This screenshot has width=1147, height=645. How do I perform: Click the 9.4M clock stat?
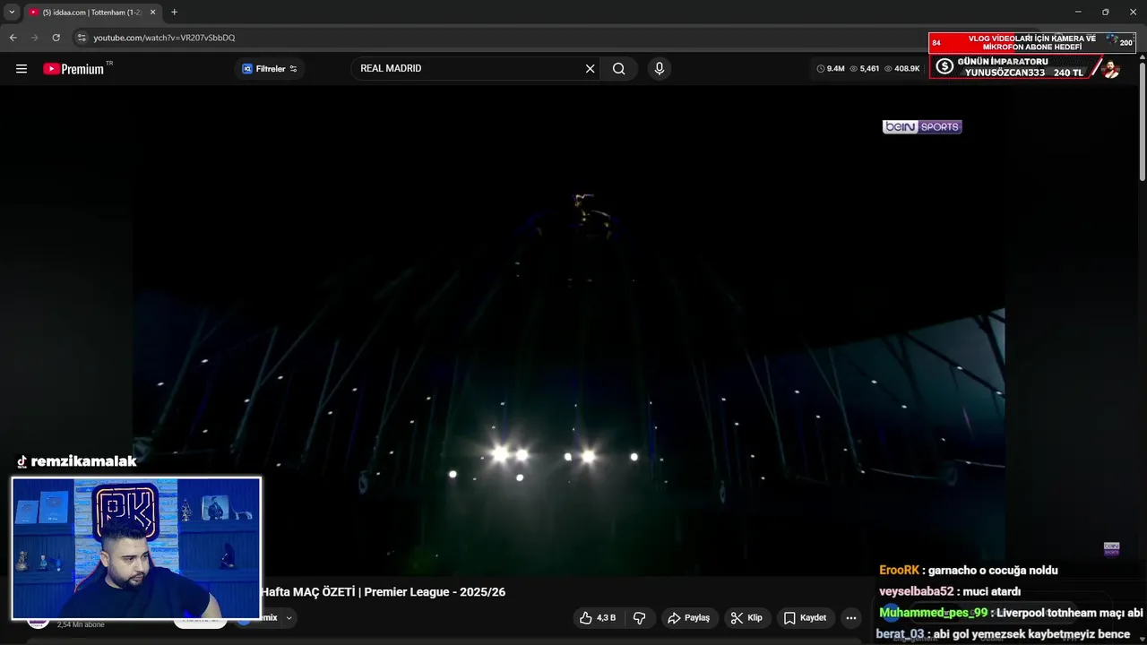(x=831, y=69)
